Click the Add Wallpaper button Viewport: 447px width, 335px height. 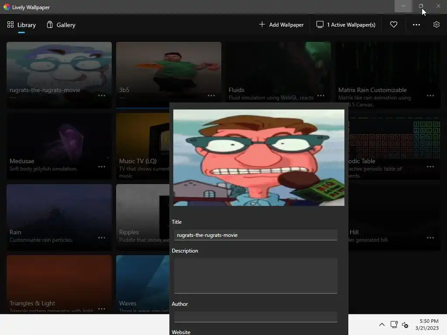tap(282, 25)
